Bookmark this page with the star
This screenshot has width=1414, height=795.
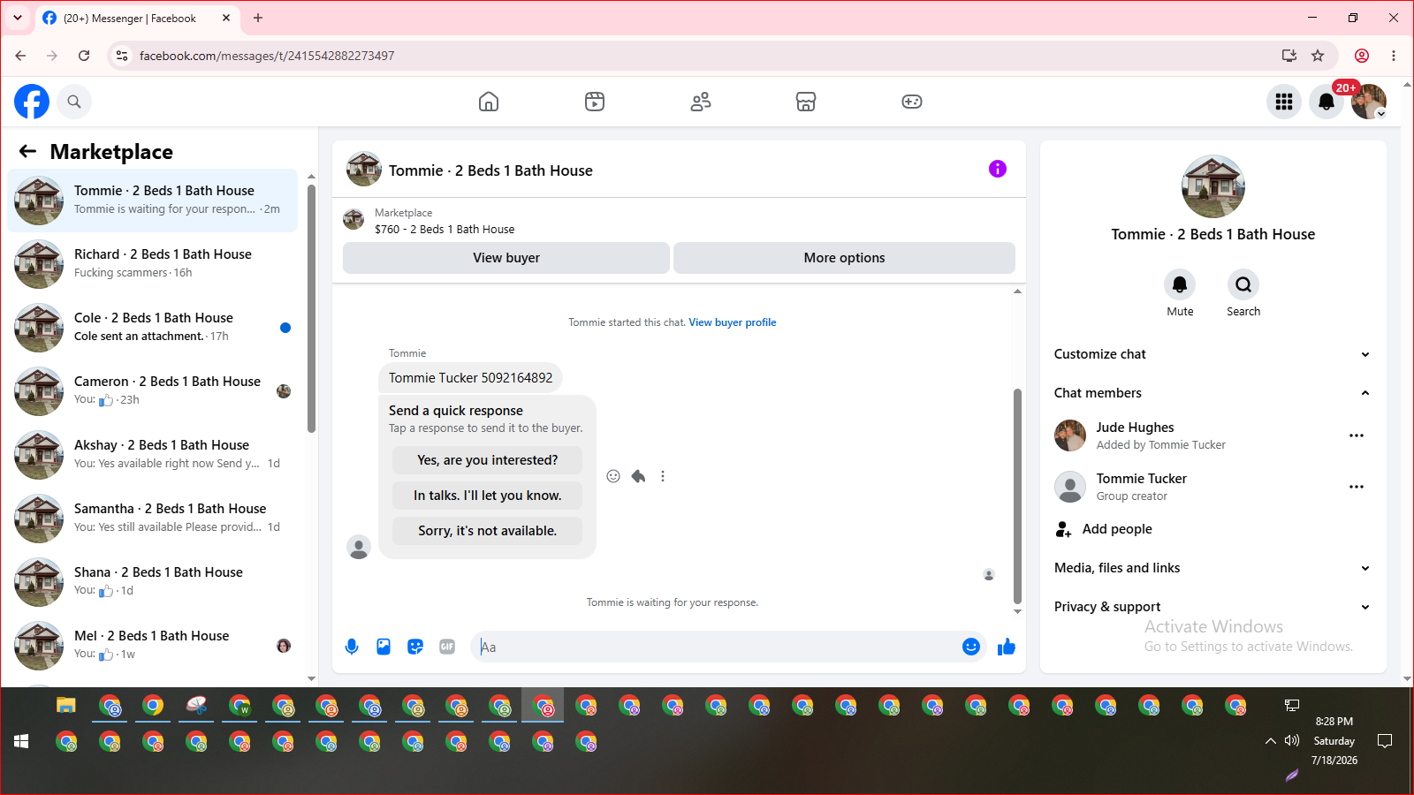[x=1318, y=56]
